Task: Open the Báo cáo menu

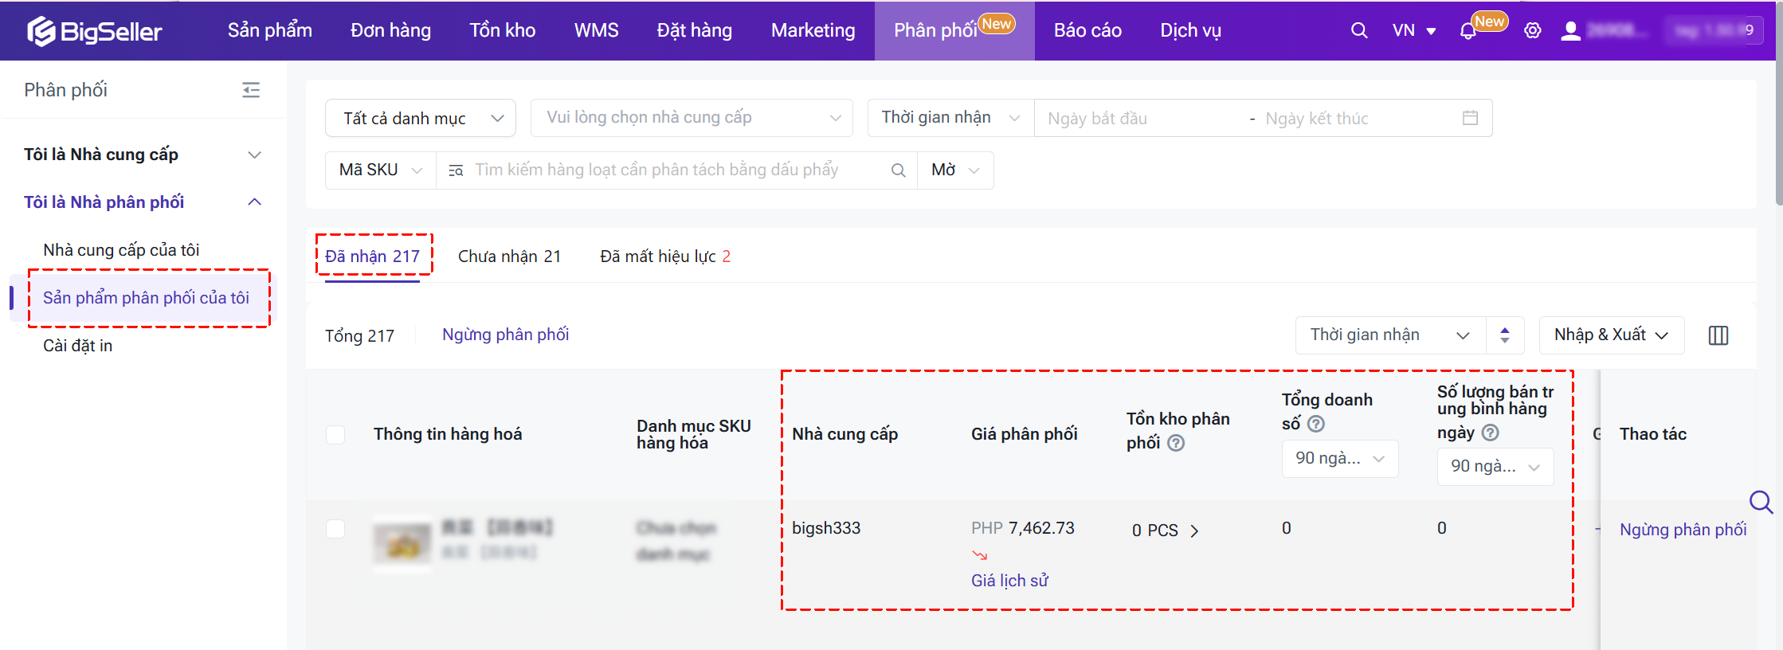Action: 1087,30
